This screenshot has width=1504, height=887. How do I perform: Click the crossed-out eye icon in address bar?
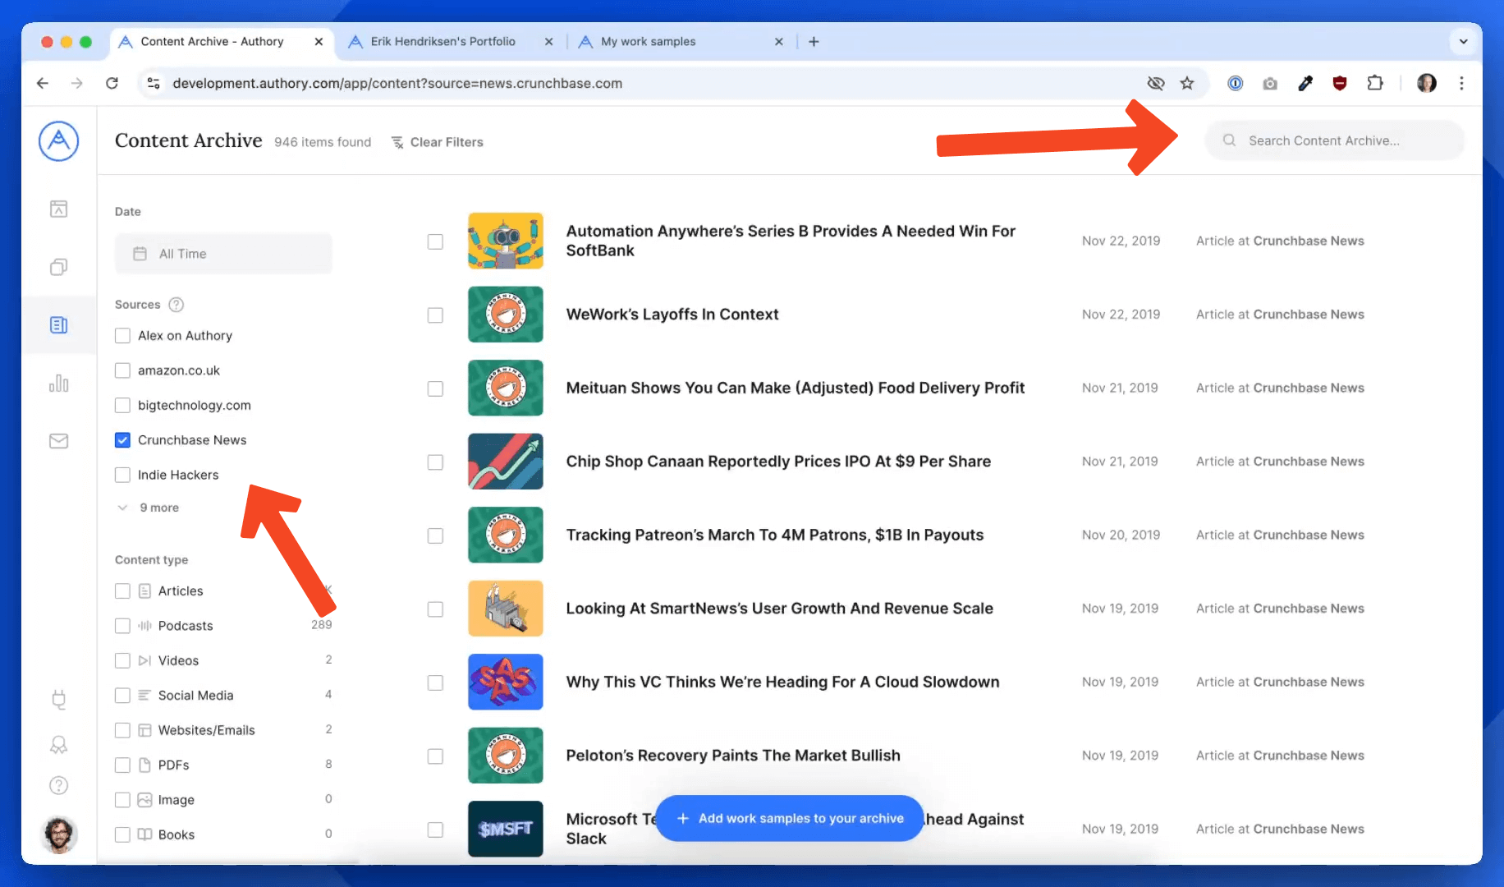pyautogui.click(x=1156, y=83)
